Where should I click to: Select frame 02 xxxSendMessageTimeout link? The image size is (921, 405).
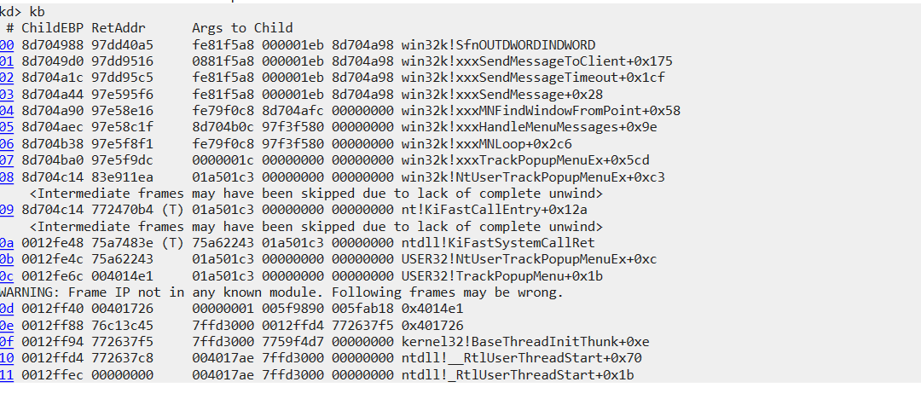coord(7,78)
